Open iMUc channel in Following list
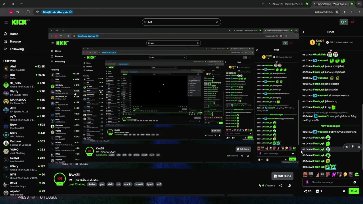The image size is (363, 204). [24, 184]
